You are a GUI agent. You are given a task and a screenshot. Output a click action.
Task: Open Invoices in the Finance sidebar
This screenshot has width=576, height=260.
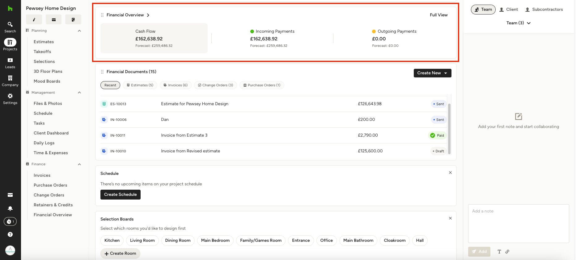tap(42, 175)
